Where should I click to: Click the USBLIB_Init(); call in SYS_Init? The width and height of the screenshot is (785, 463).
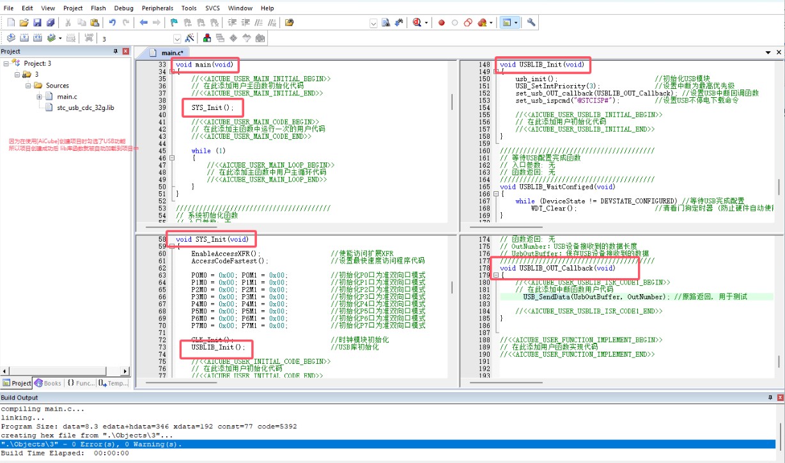point(218,347)
